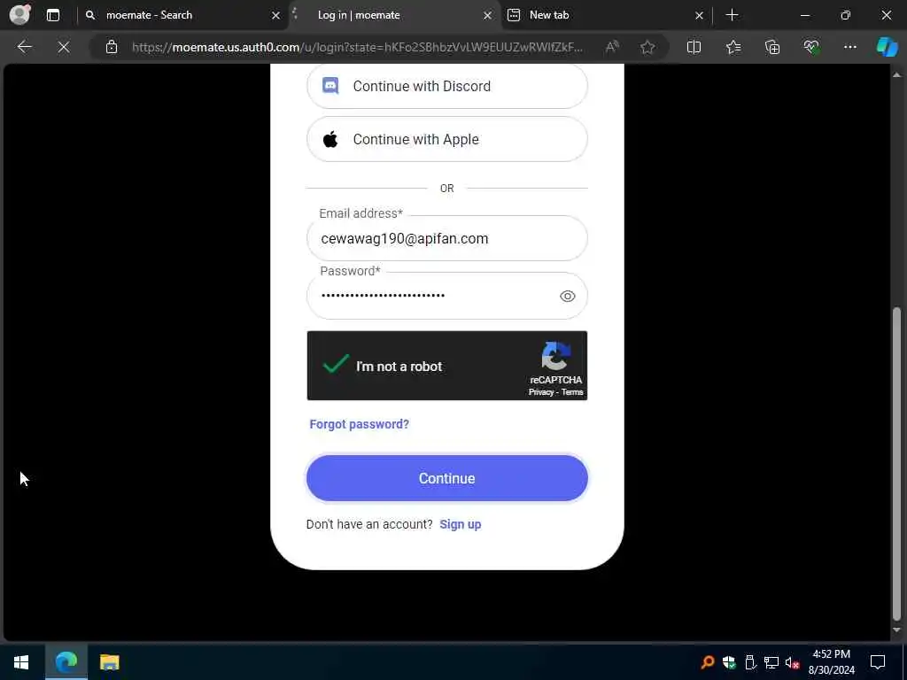
Task: Open the tab actions menu icon
Action: (x=52, y=15)
